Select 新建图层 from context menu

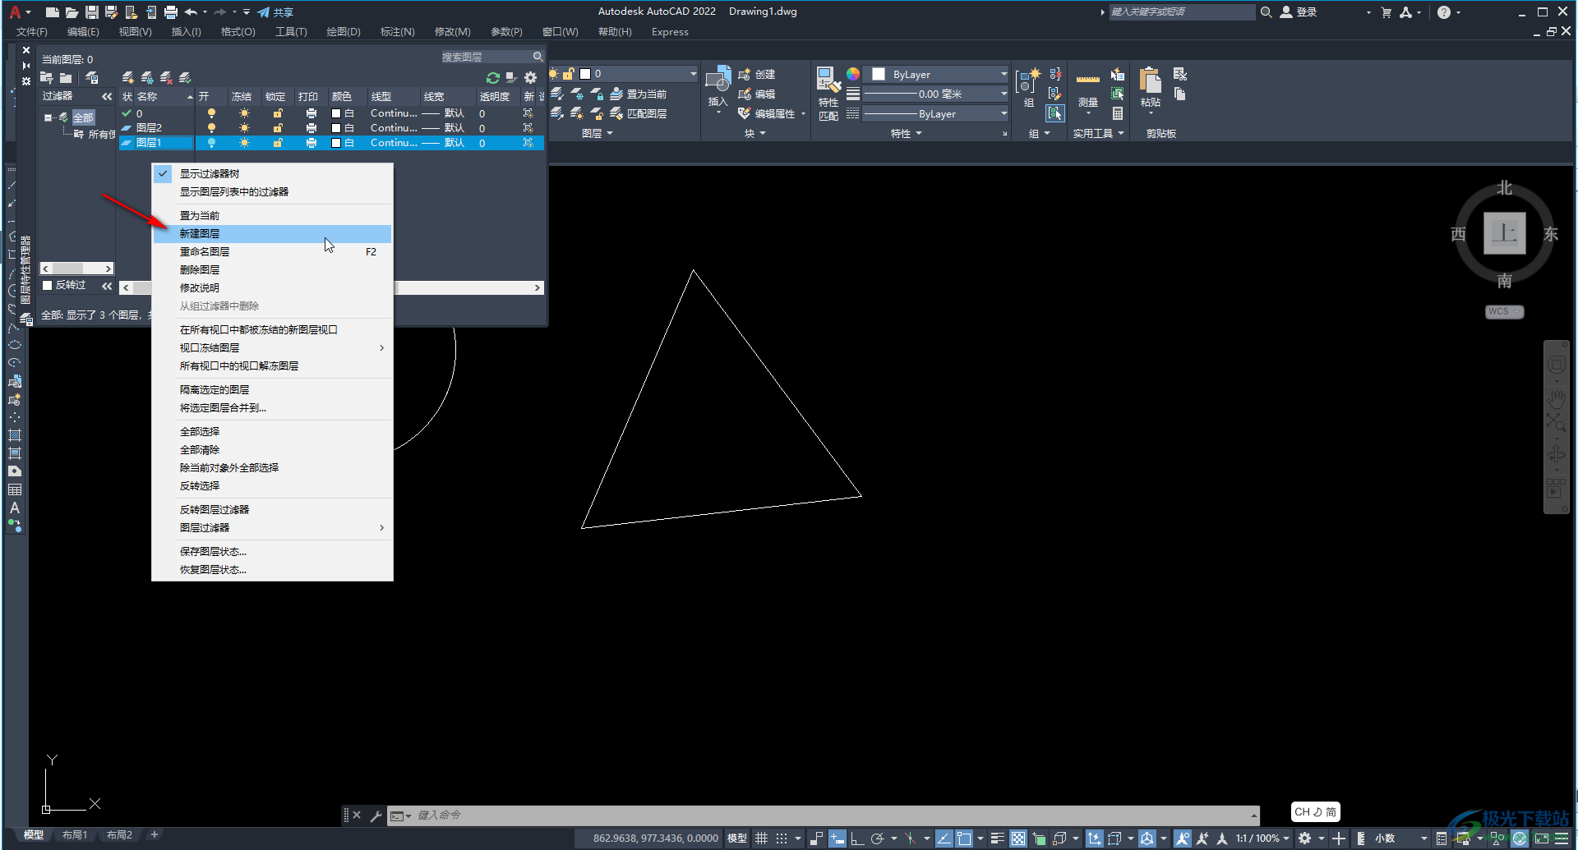click(273, 233)
